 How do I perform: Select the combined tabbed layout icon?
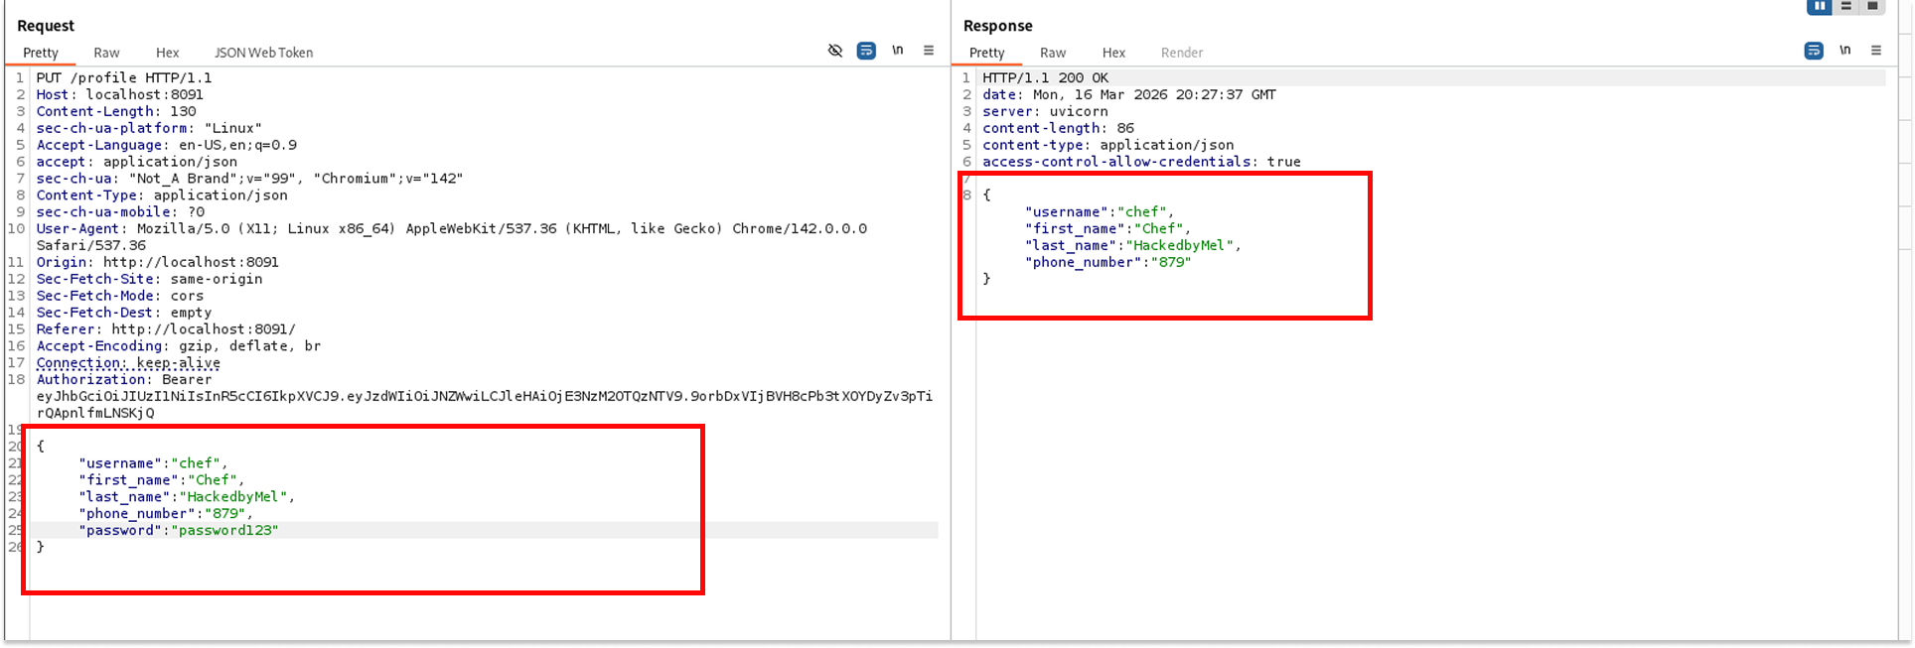[x=1872, y=6]
